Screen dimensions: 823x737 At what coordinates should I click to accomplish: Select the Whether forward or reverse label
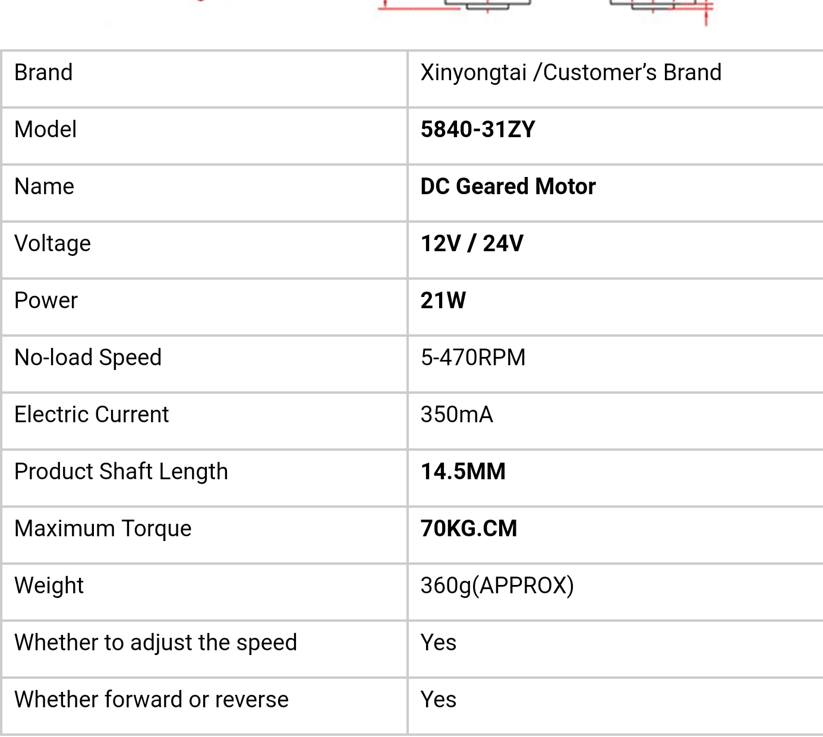coord(152,700)
